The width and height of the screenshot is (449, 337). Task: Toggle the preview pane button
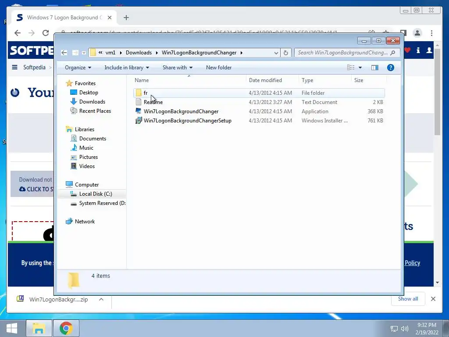375,68
